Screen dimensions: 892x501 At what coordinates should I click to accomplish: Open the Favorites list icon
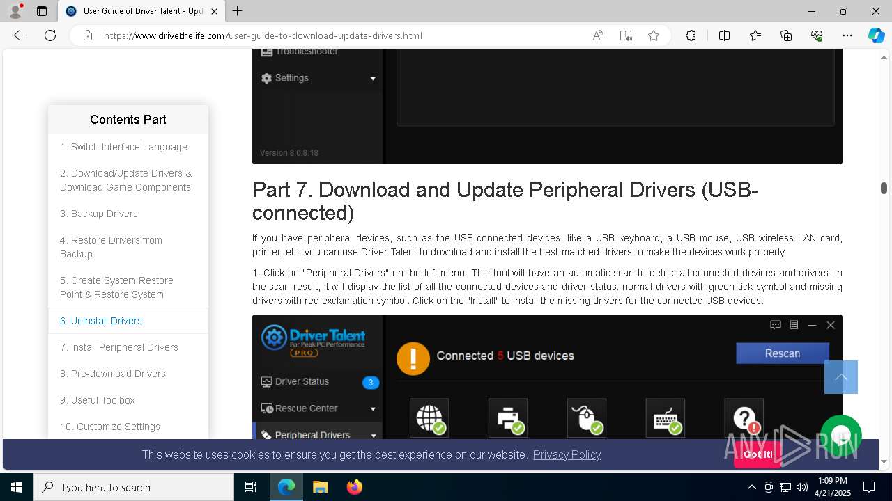(x=755, y=35)
